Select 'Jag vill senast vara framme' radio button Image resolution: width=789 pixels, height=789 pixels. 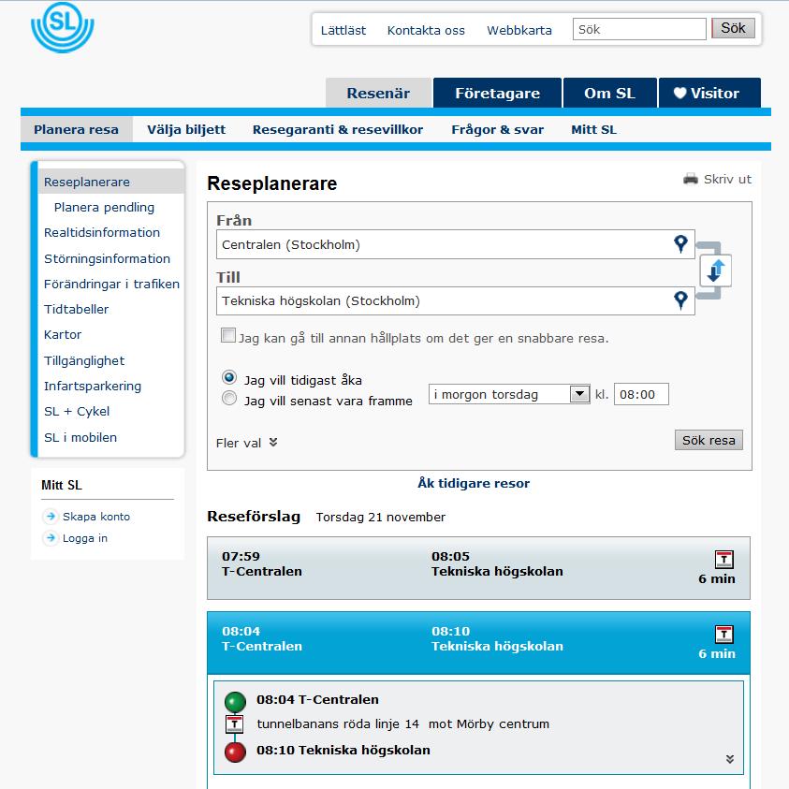(229, 398)
